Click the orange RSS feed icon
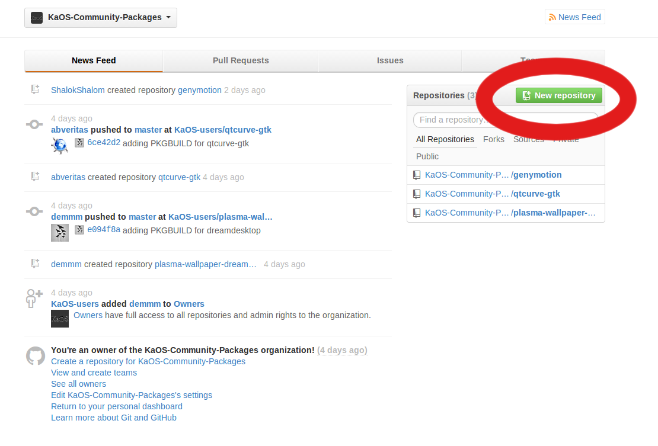658x446 pixels. [x=552, y=17]
